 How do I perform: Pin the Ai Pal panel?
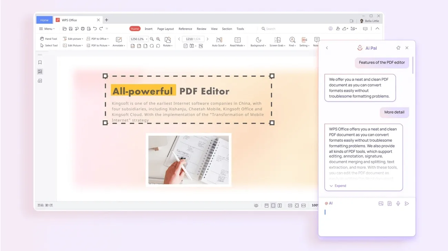coord(398,48)
